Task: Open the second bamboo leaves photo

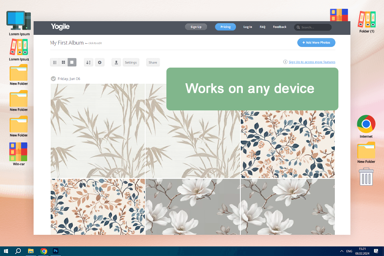Action: click(x=193, y=144)
